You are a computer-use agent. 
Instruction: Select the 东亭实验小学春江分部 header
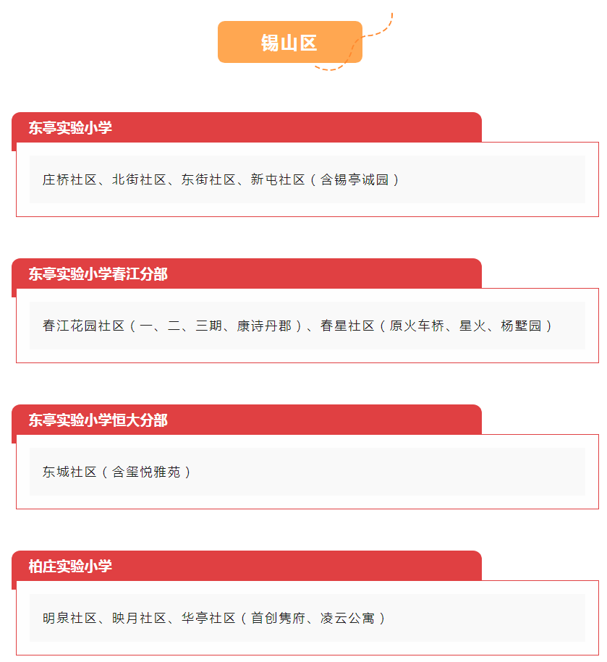pos(247,273)
